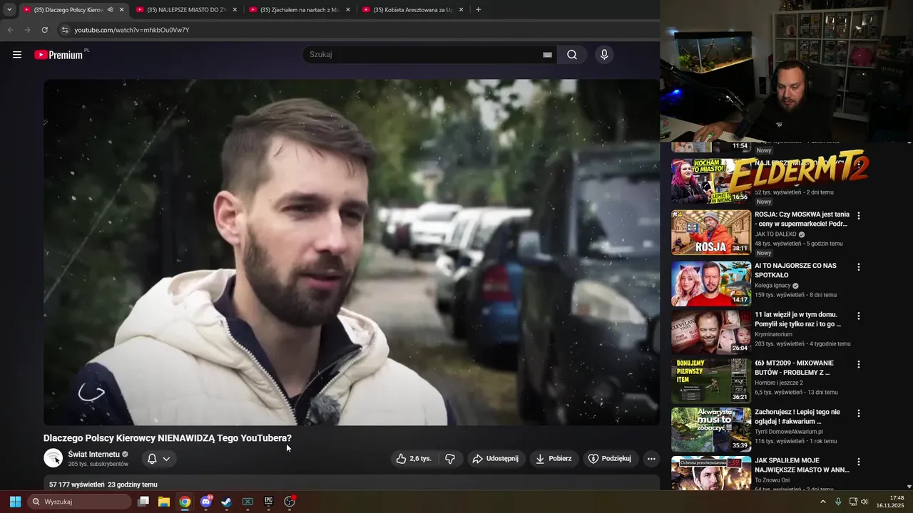Click the JAK TO DALEKO channel name
This screenshot has width=913, height=513.
775,234
